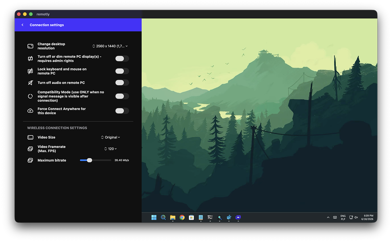Switch ENG PLP input language in tray
Viewport: 392px width, 242px height.
(343, 217)
